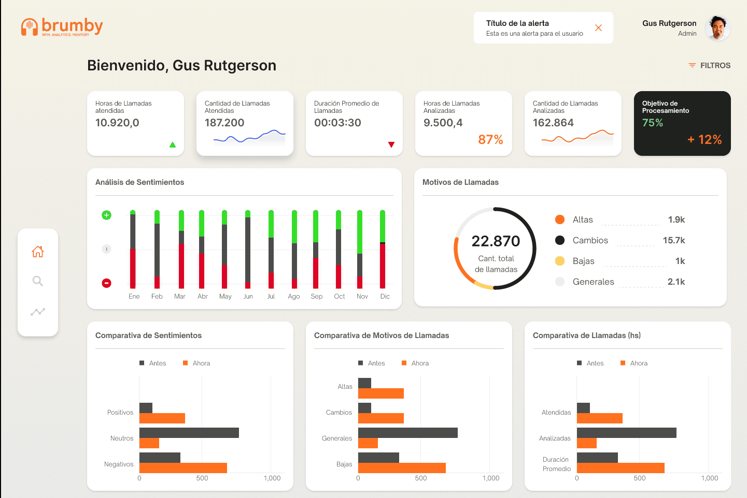Image resolution: width=747 pixels, height=498 pixels.
Task: Click the dark Analizadas Antes bar
Action: (627, 433)
